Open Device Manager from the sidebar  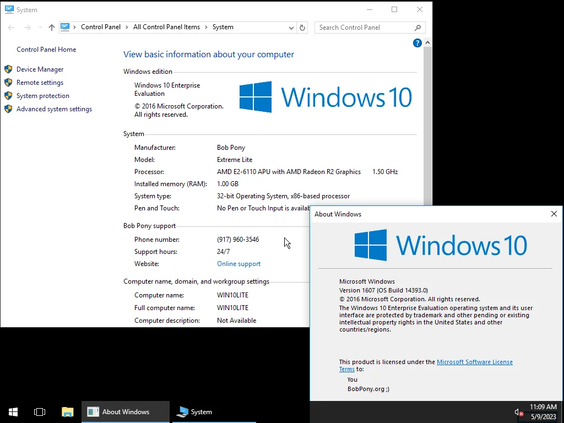coord(40,69)
